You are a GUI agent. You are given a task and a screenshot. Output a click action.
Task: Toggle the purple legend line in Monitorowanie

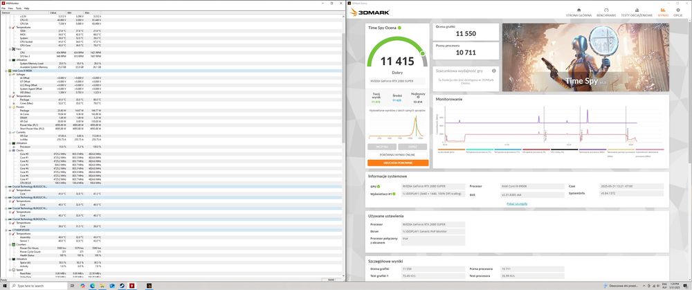[592, 149]
